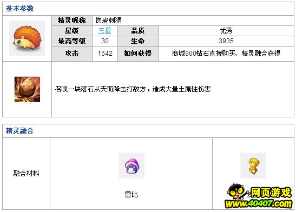Click the 精灵昵称 header cell
The image size is (296, 212).
tap(72, 21)
